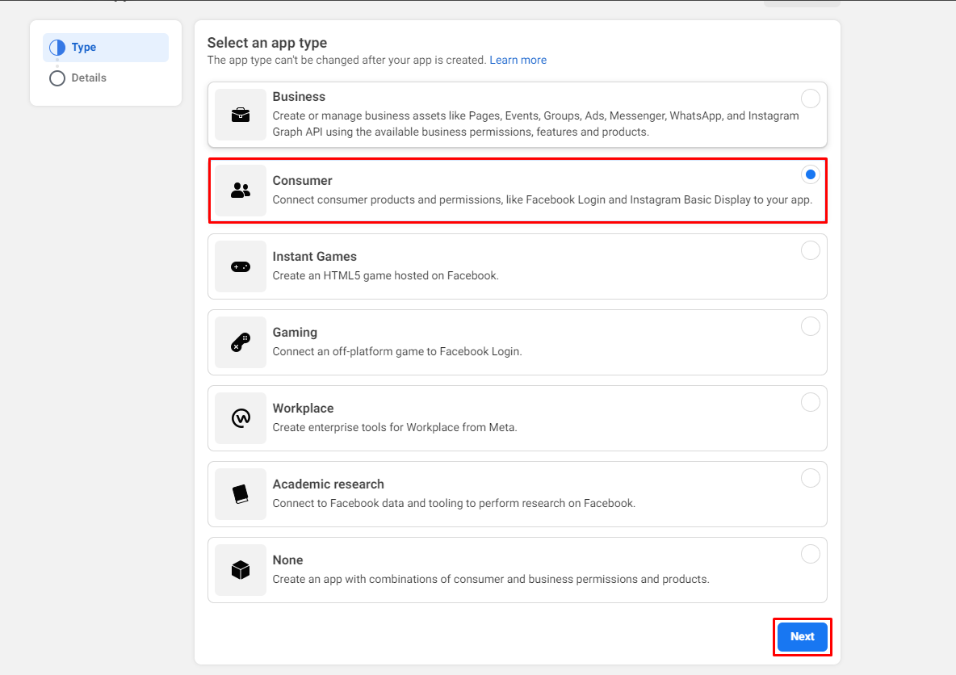Select the Academic research radio button

[811, 478]
